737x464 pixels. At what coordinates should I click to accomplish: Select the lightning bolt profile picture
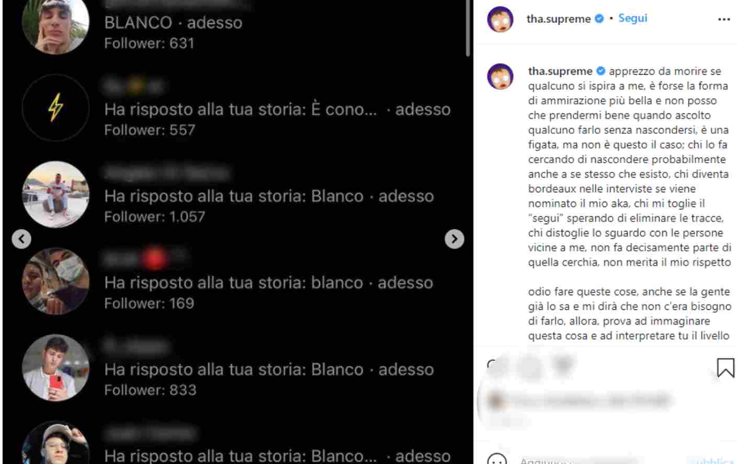click(x=55, y=108)
